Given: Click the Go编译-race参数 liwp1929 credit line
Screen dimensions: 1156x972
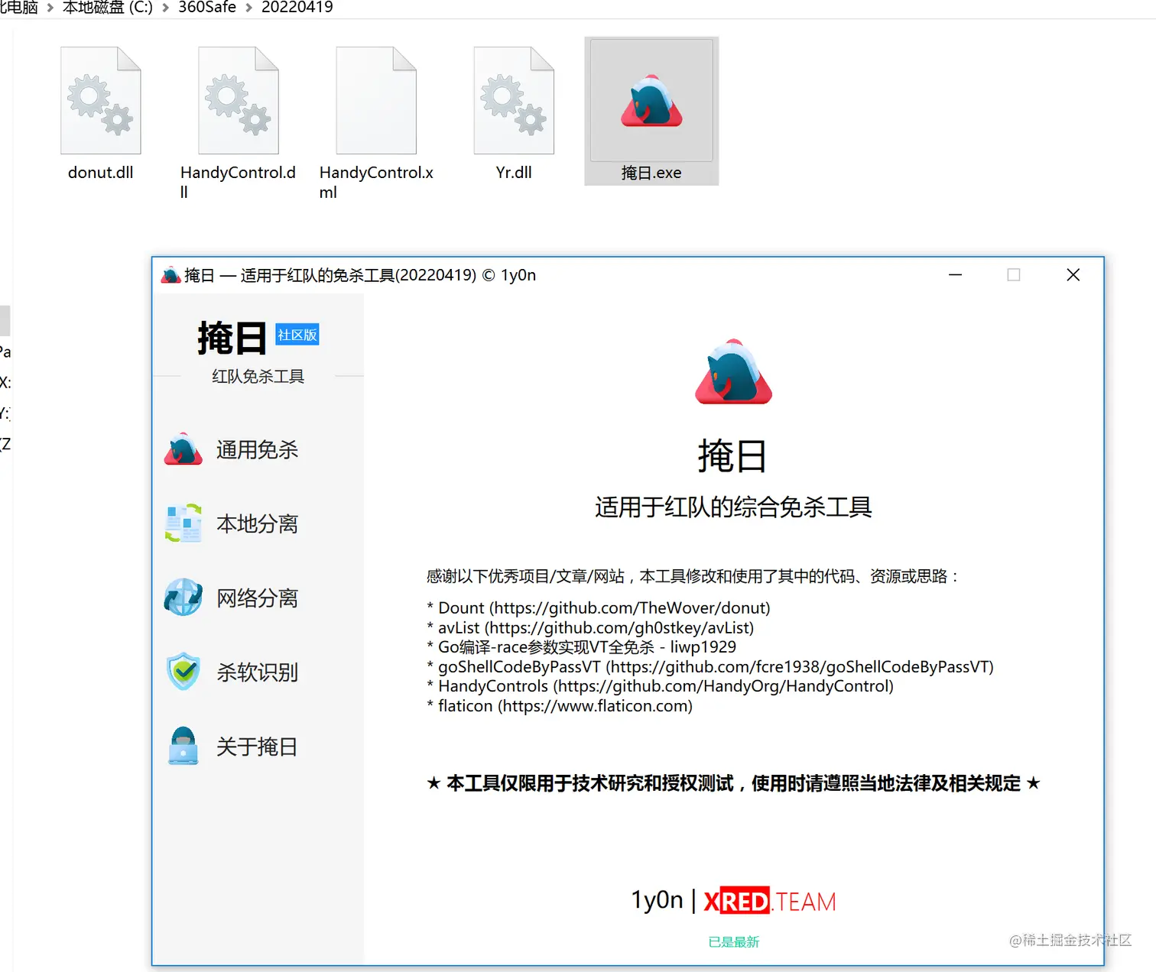Looking at the screenshot, I should point(581,647).
